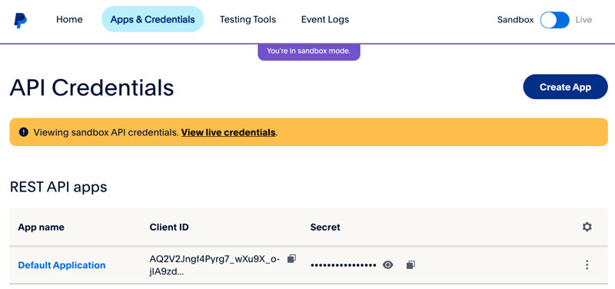This screenshot has width=615, height=289.
Task: Open the table settings gear icon
Action: pyautogui.click(x=587, y=227)
